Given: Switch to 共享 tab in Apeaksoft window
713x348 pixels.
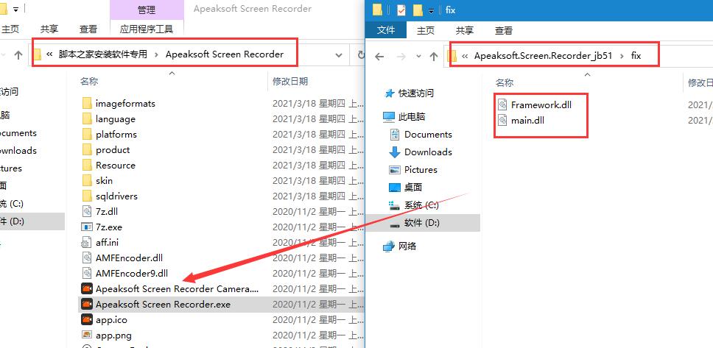Looking at the screenshot, I should (49, 29).
